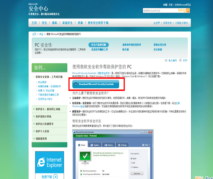Open sidebar link 在线安全小贴士
This screenshot has width=213, height=179.
(x=45, y=99)
